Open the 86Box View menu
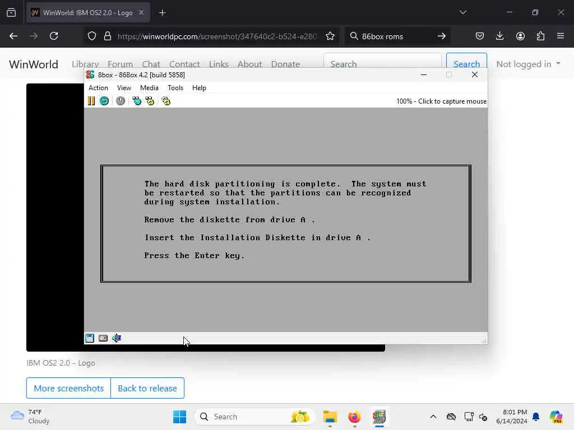Viewport: 574px width, 430px height. pyautogui.click(x=124, y=88)
